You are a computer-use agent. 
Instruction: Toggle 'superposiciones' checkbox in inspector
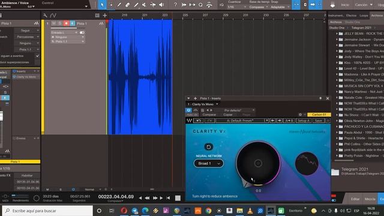(x=37, y=62)
